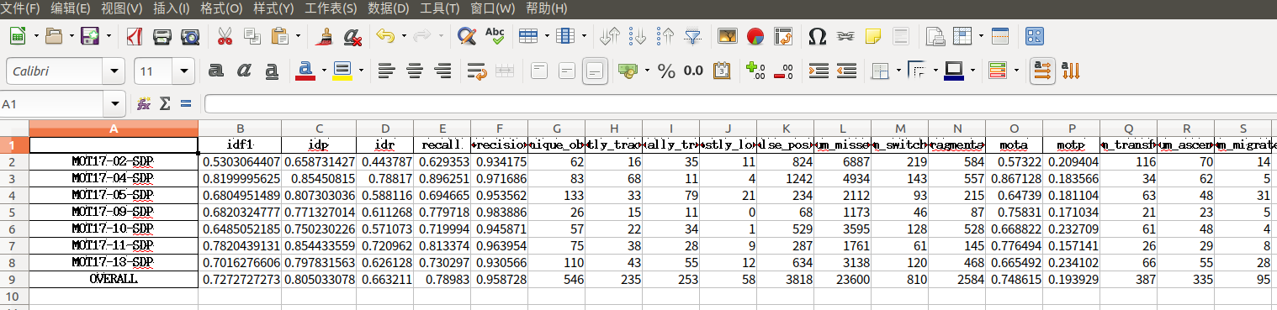
Task: Center cell content vertically
Action: tap(567, 71)
